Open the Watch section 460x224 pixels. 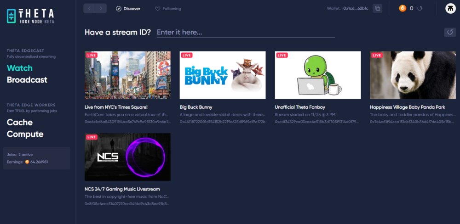tap(20, 68)
